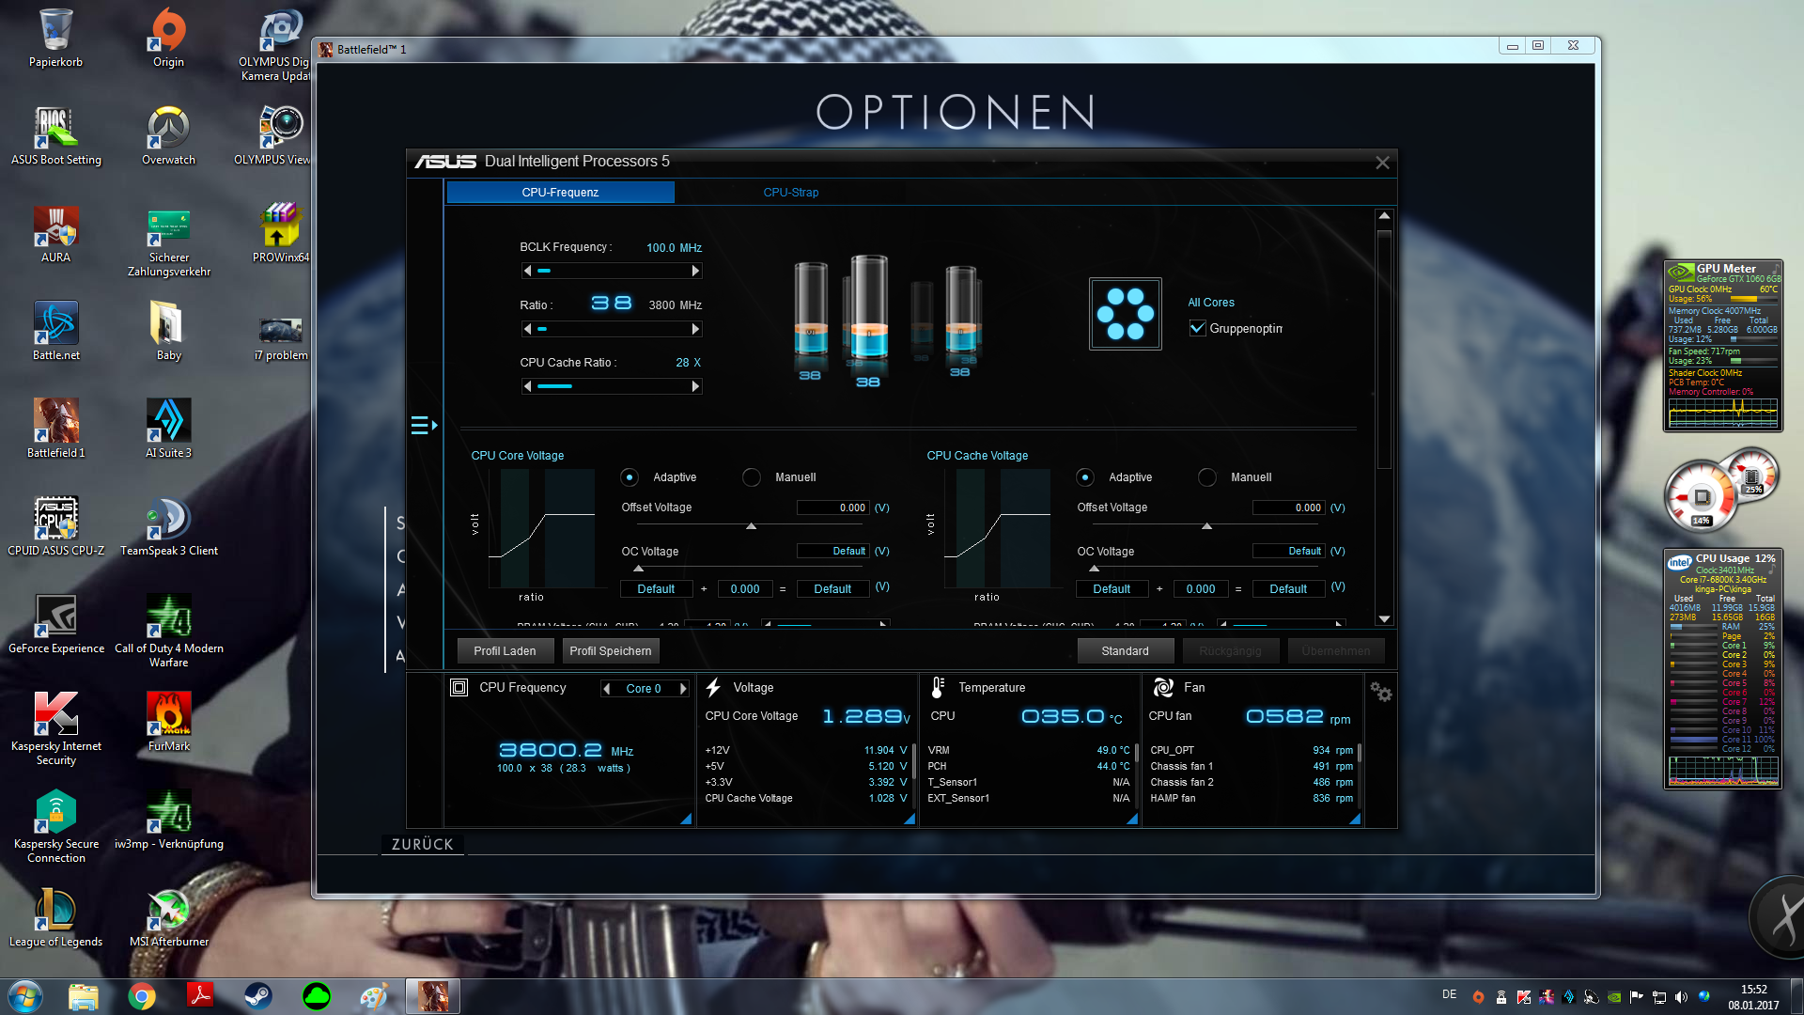This screenshot has height=1015, width=1804.
Task: Open AI Suite 3 desktop shortcut
Action: tap(168, 421)
